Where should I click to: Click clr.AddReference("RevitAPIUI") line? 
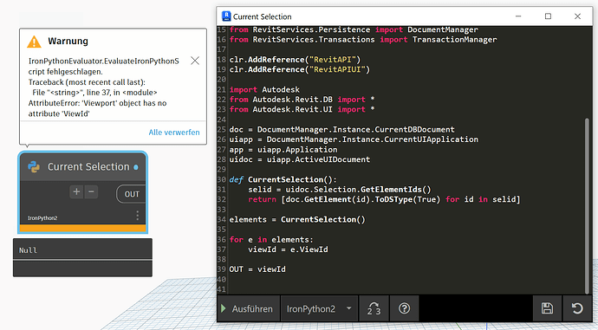[x=299, y=69]
